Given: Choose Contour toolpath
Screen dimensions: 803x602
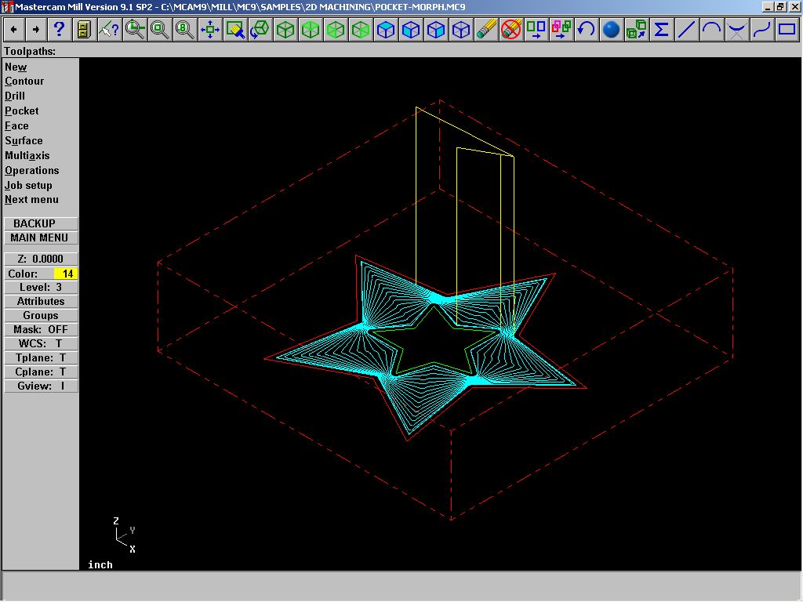Looking at the screenshot, I should coord(24,82).
